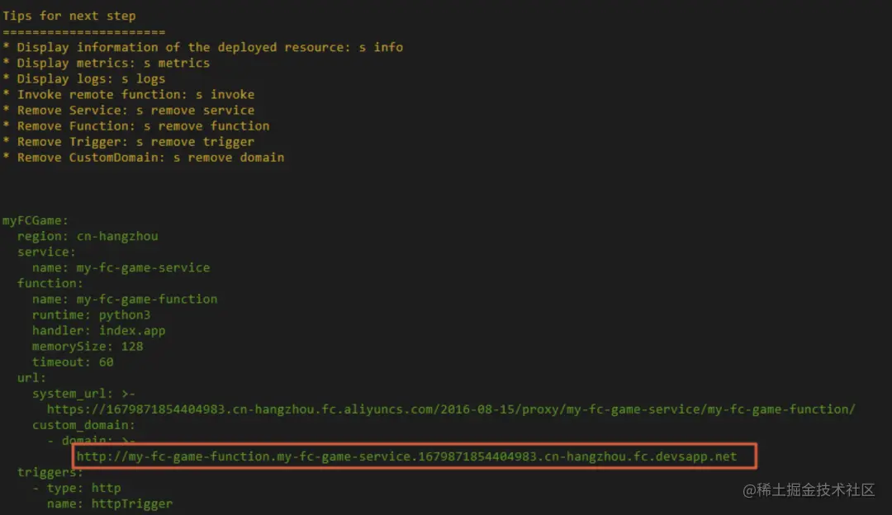This screenshot has width=892, height=515.
Task: Select the 'runtime: python3' line
Action: [91, 315]
